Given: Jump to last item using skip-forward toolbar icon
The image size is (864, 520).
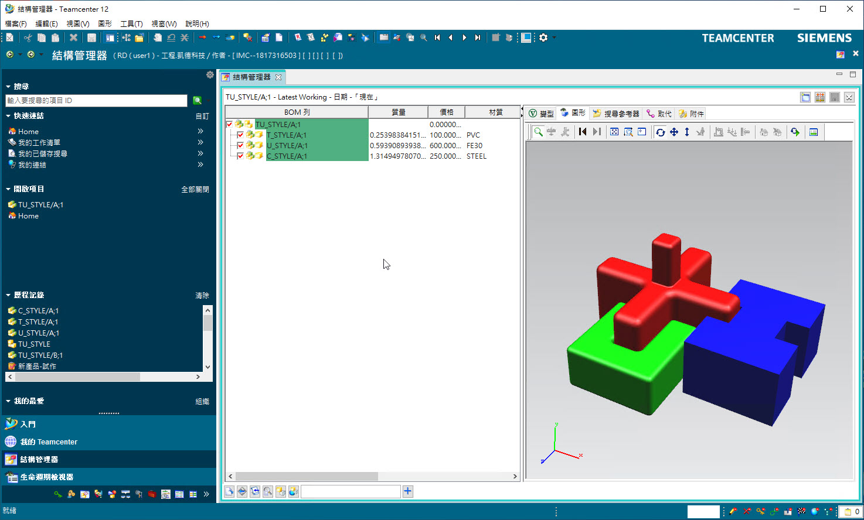Looking at the screenshot, I should 478,37.
